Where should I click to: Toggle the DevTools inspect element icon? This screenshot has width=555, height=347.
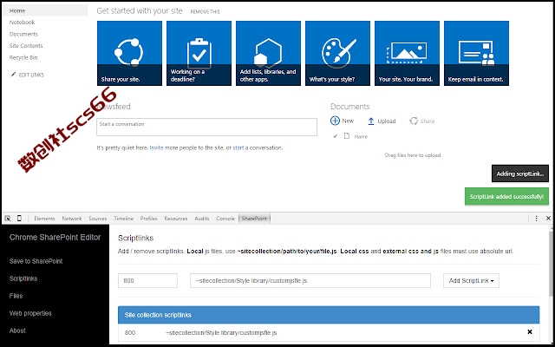coord(8,219)
